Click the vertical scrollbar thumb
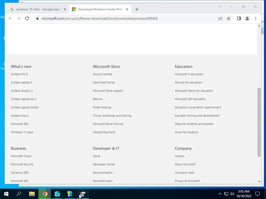 click(259, 122)
